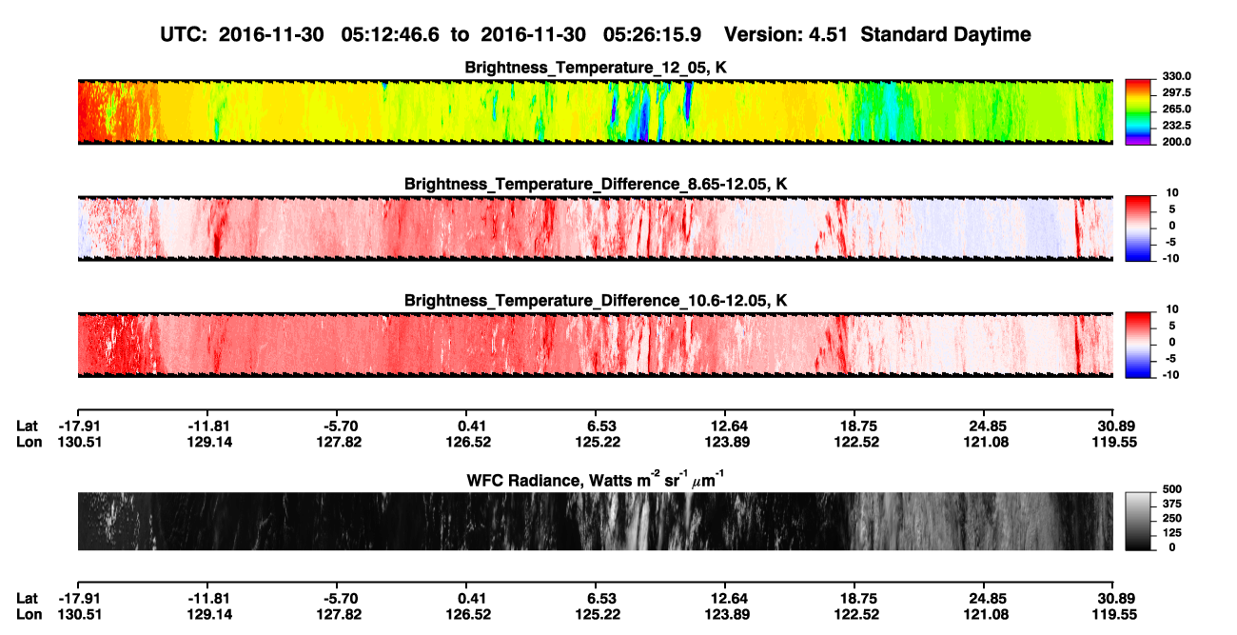Select the Brightness_Temperature_12_05, K panel title
Screen dimensions: 1237x635
(x=596, y=68)
